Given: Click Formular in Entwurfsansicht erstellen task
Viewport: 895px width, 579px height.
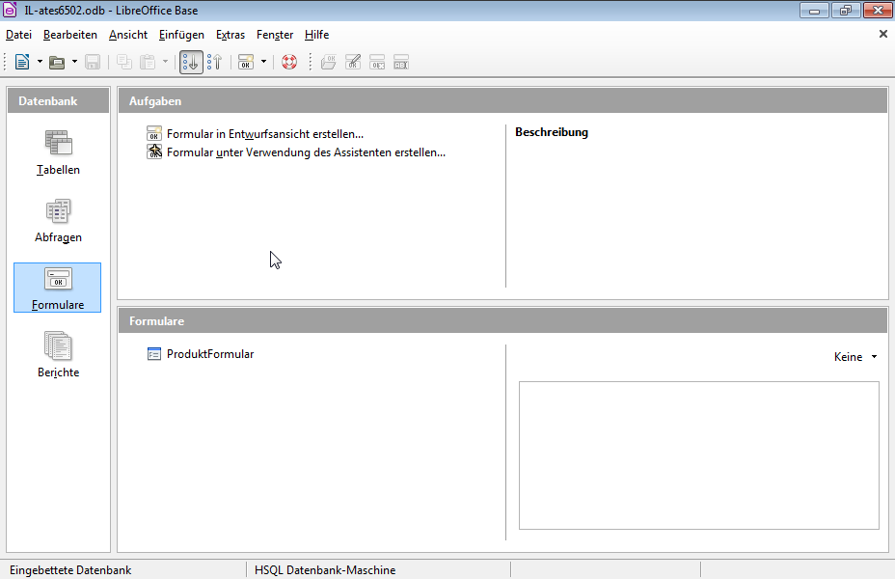Looking at the screenshot, I should point(265,134).
